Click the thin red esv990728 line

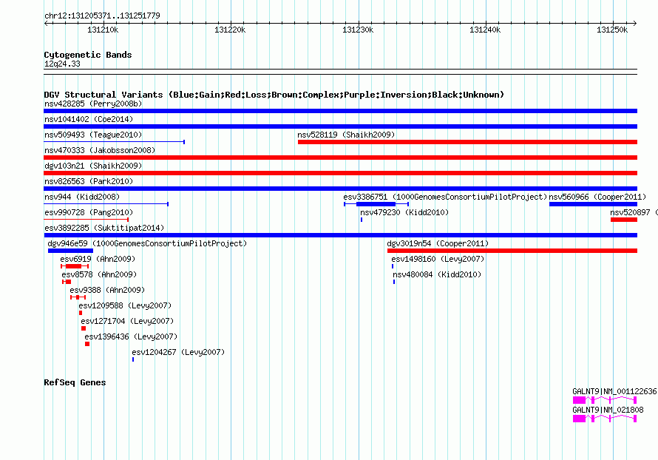tap(86, 220)
